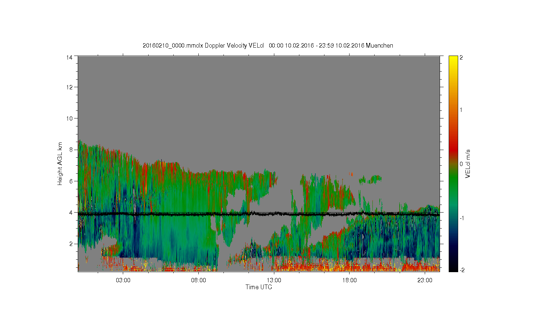Click the 23:00 time tick label
545x327 pixels.
425,280
